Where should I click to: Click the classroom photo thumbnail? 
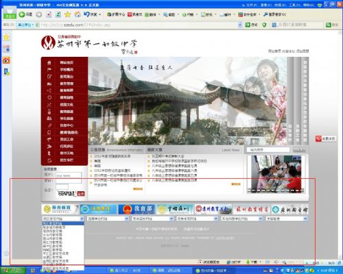[x=276, y=174]
